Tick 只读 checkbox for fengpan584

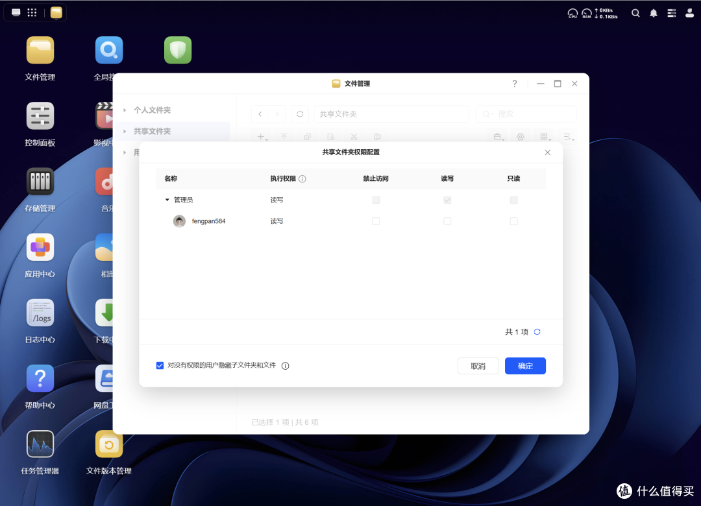513,221
